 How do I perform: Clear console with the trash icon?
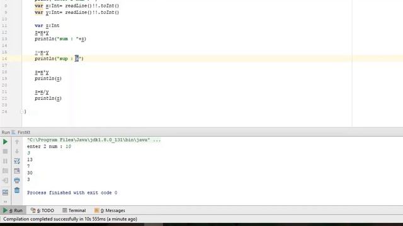(17, 190)
